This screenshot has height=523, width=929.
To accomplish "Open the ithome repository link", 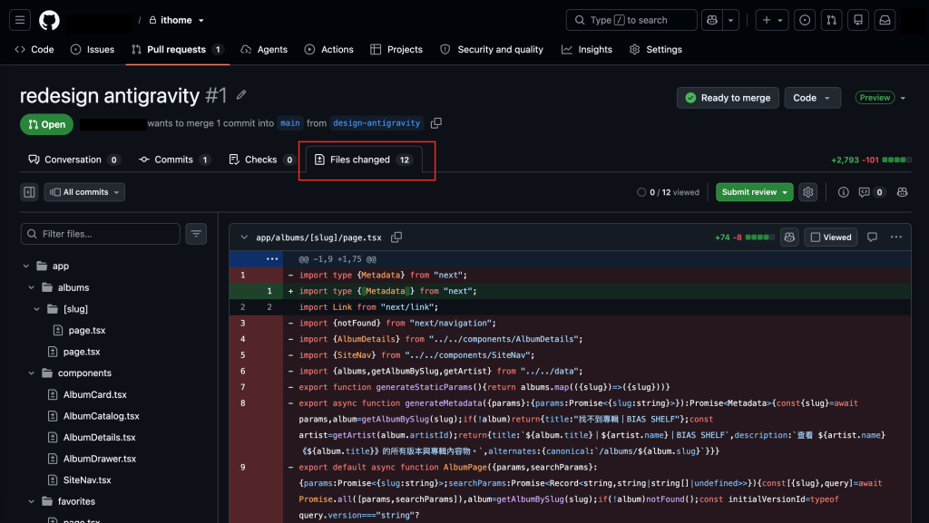I will point(176,20).
